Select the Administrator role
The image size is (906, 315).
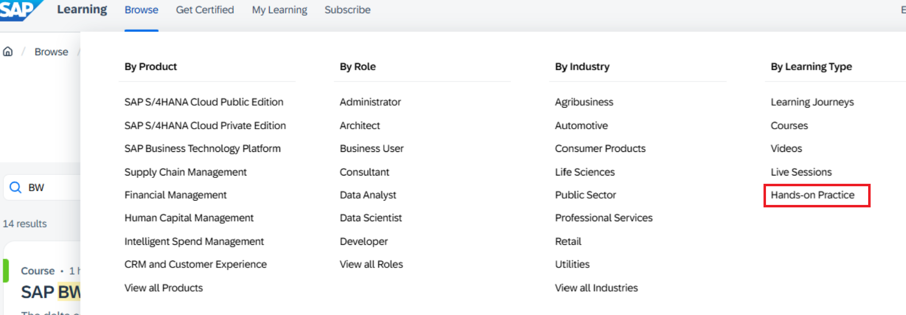coord(370,102)
